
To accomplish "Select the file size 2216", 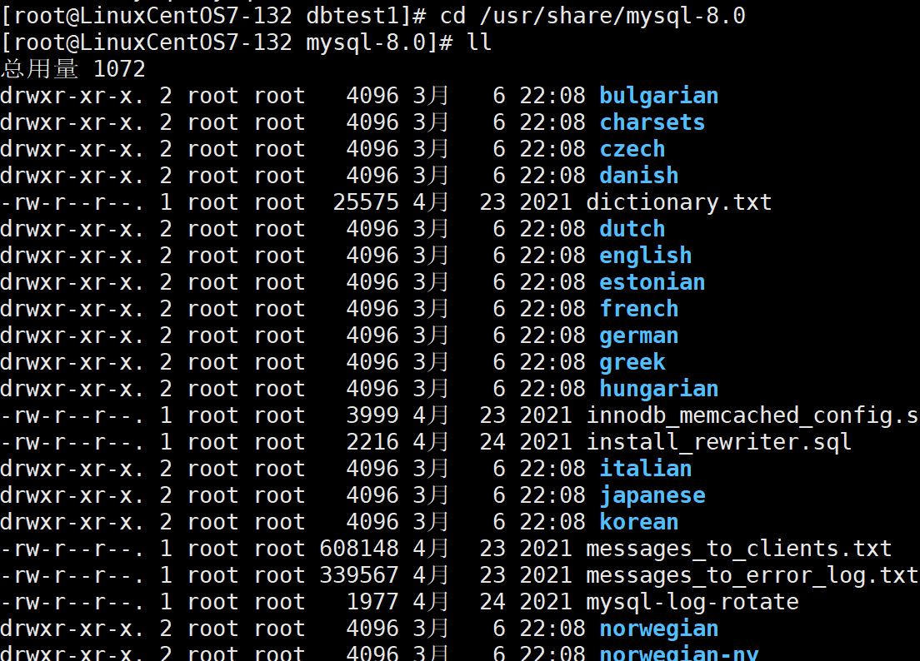I will coord(372,442).
